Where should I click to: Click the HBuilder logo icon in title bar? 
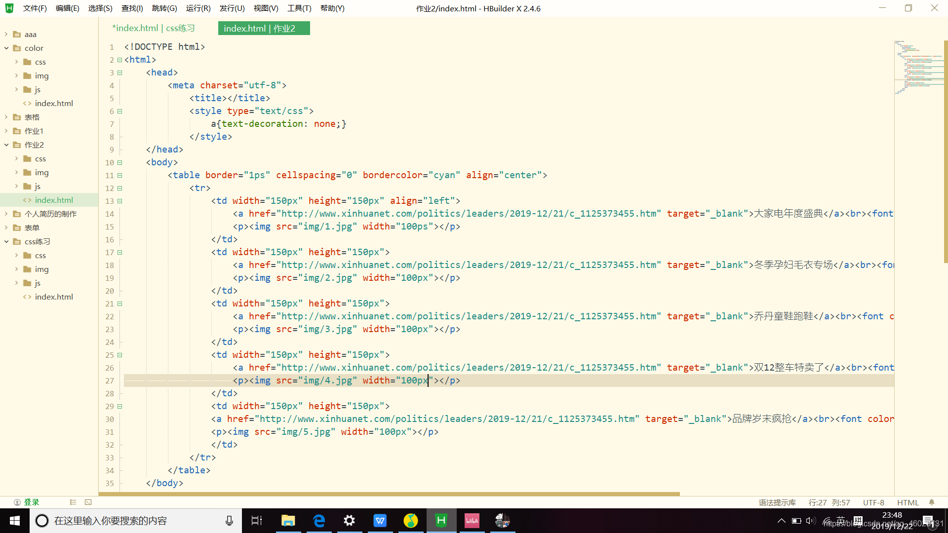(9, 8)
